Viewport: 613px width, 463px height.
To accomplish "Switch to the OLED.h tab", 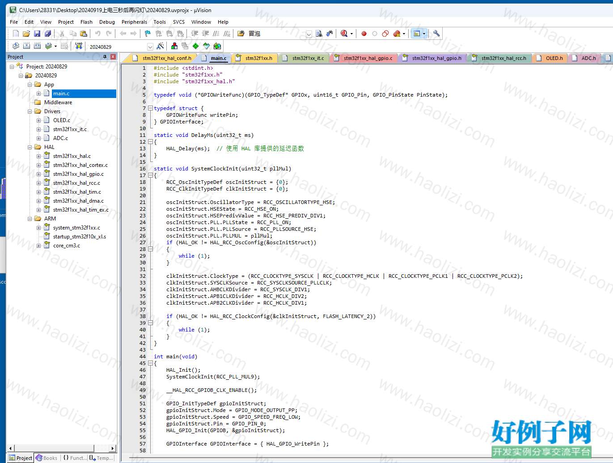I will tap(550, 58).
